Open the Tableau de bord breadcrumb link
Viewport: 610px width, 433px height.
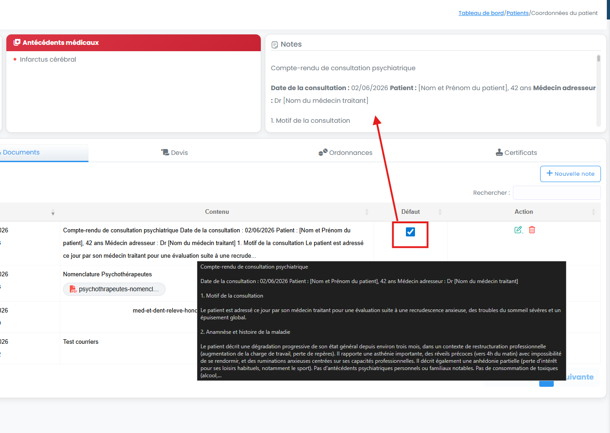pos(481,13)
